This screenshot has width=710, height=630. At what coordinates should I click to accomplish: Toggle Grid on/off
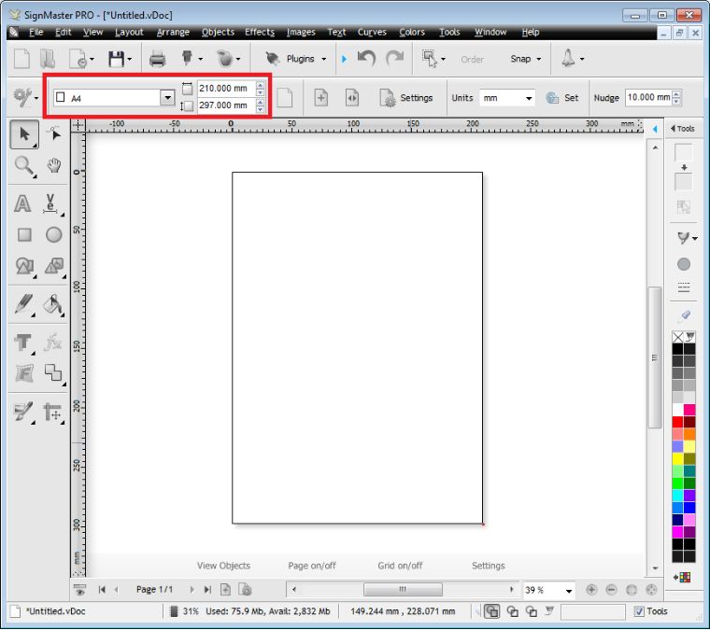pyautogui.click(x=400, y=566)
